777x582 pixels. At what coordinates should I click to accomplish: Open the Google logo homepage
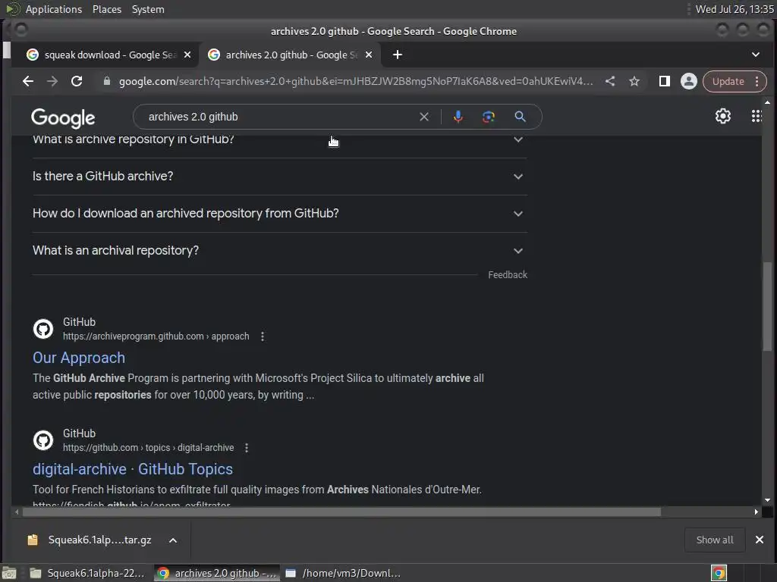pos(63,117)
